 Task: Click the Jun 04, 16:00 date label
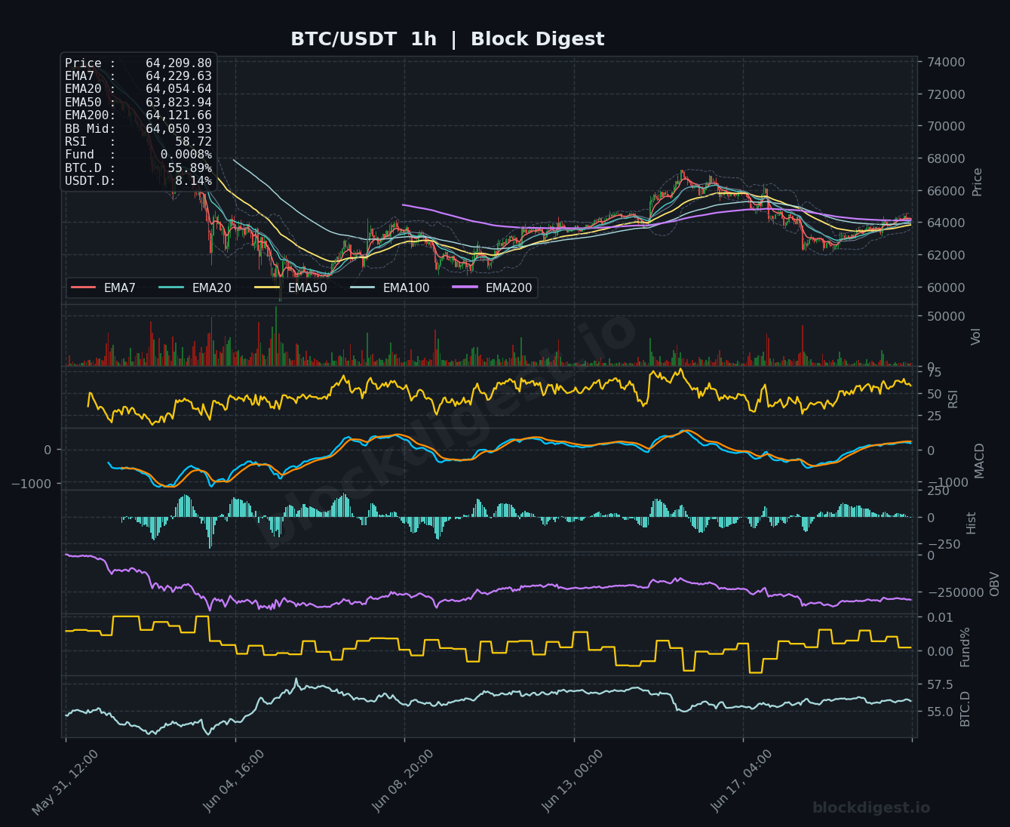[235, 782]
